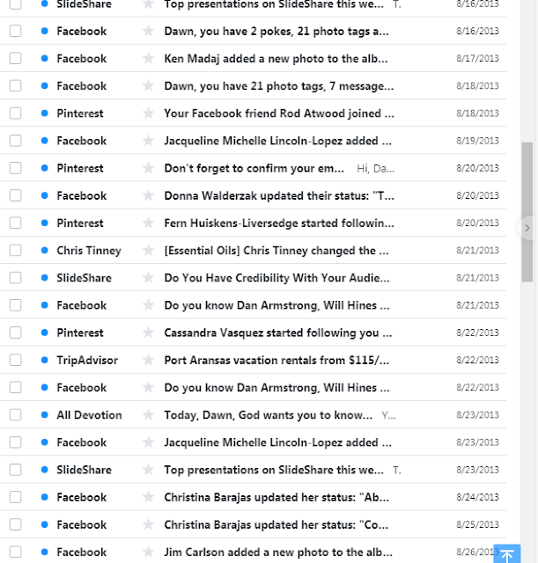Expand the side panel chevron arrow
Image resolution: width=538 pixels, height=563 pixels.
pyautogui.click(x=527, y=228)
